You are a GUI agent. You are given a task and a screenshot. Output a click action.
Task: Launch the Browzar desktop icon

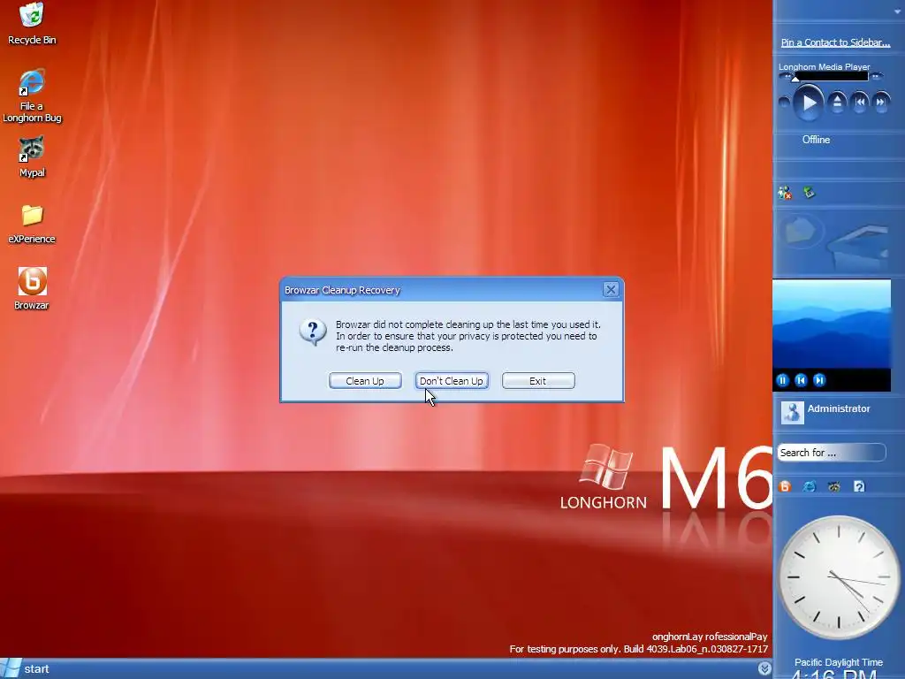[x=32, y=289]
